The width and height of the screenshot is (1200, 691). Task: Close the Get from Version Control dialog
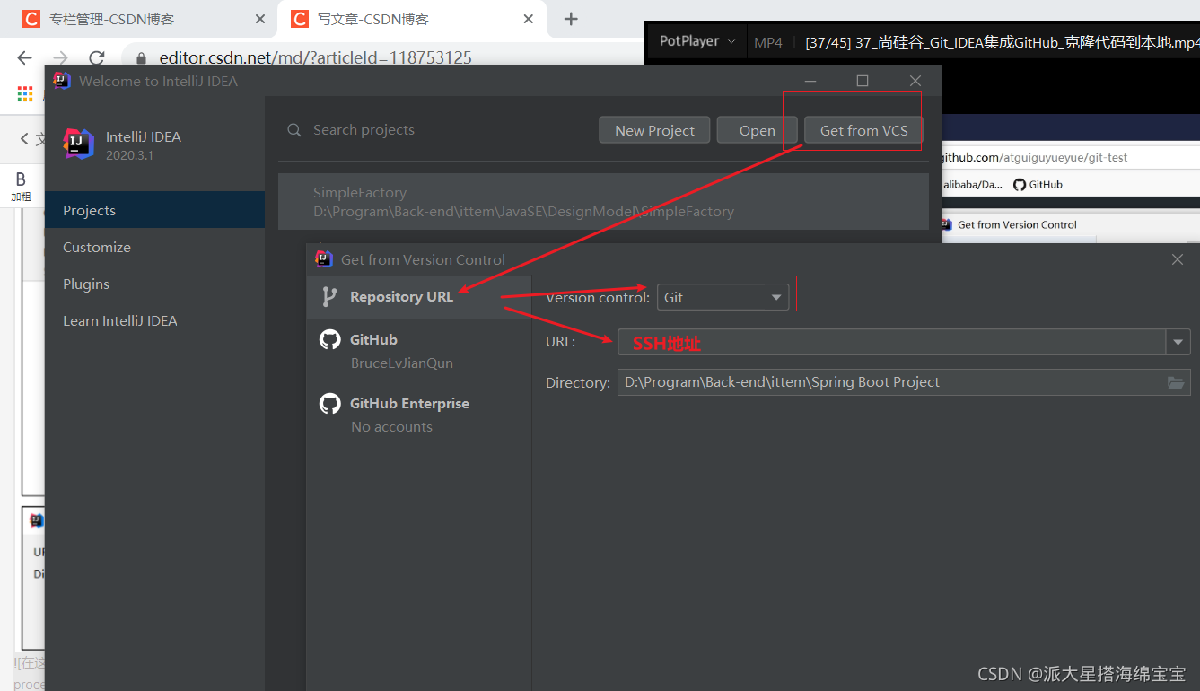pyautogui.click(x=1178, y=259)
